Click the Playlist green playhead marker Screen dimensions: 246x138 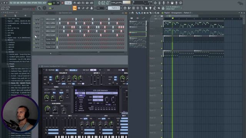pos(173,18)
